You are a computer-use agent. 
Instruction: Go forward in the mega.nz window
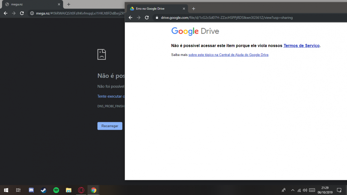pos(14,13)
